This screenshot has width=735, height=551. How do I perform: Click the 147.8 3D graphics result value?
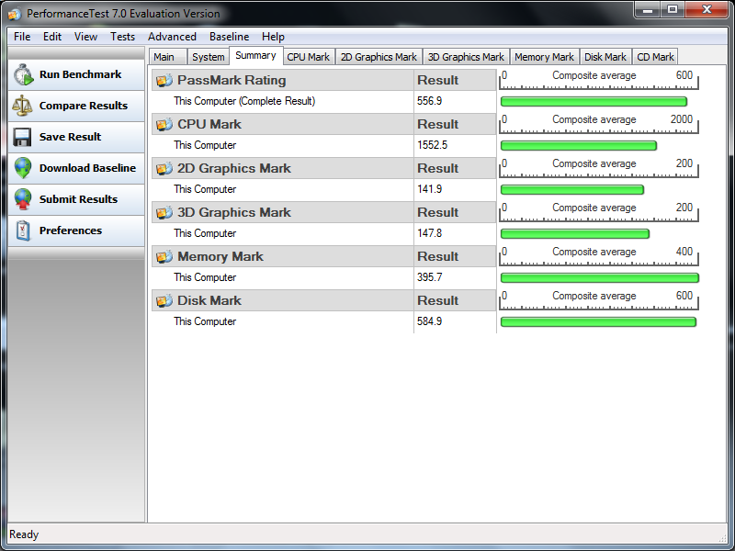429,233
